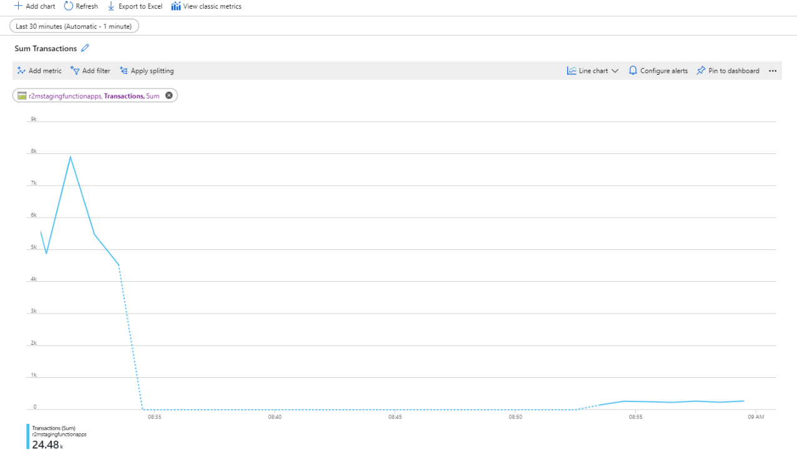Click the 08:50 x-axis label
Screen dimensions: 797x462
point(515,416)
